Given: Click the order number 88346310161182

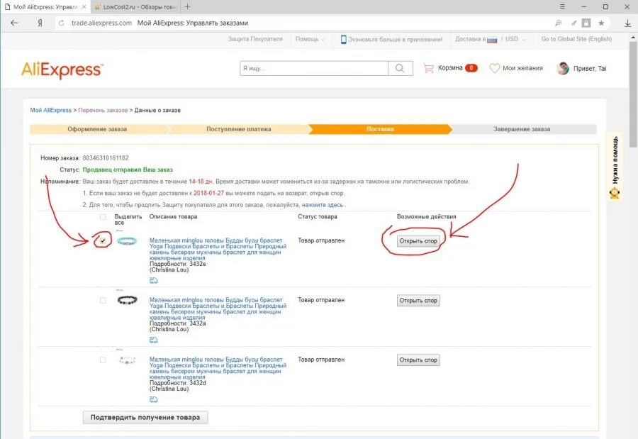Looking at the screenshot, I should [x=106, y=158].
